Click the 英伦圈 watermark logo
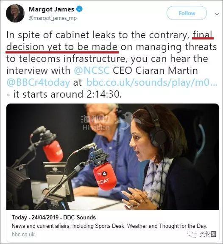This screenshot has height=244, width=223. click(202, 234)
